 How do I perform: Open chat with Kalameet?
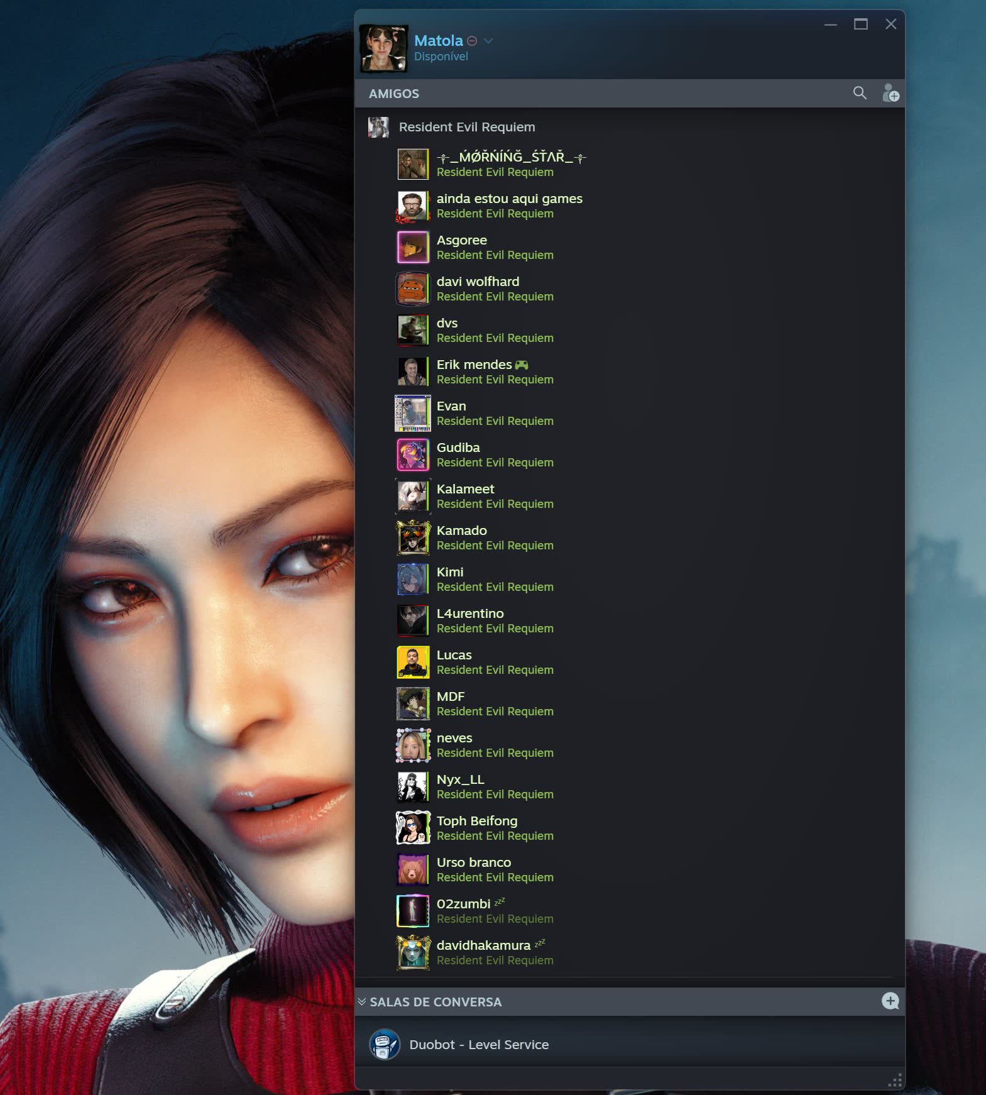coord(630,496)
